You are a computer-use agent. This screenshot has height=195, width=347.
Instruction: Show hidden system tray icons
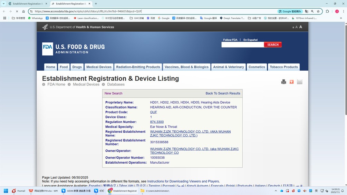[x=276, y=191]
